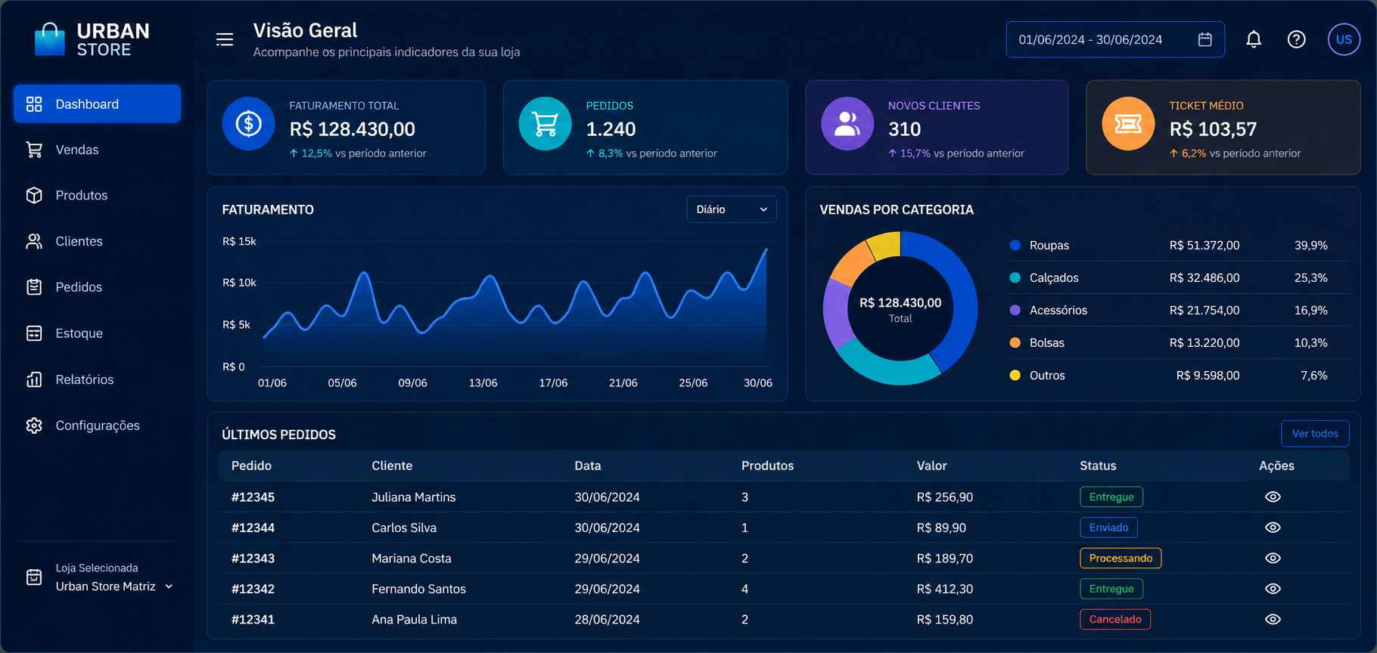The height and width of the screenshot is (653, 1377).
Task: View order #12341 with eye icon
Action: tap(1273, 619)
